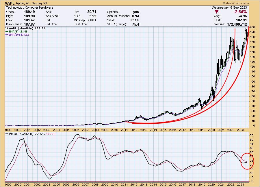Click the 'Last Size:' label
Screen dimensions: 260x187
[80, 24]
